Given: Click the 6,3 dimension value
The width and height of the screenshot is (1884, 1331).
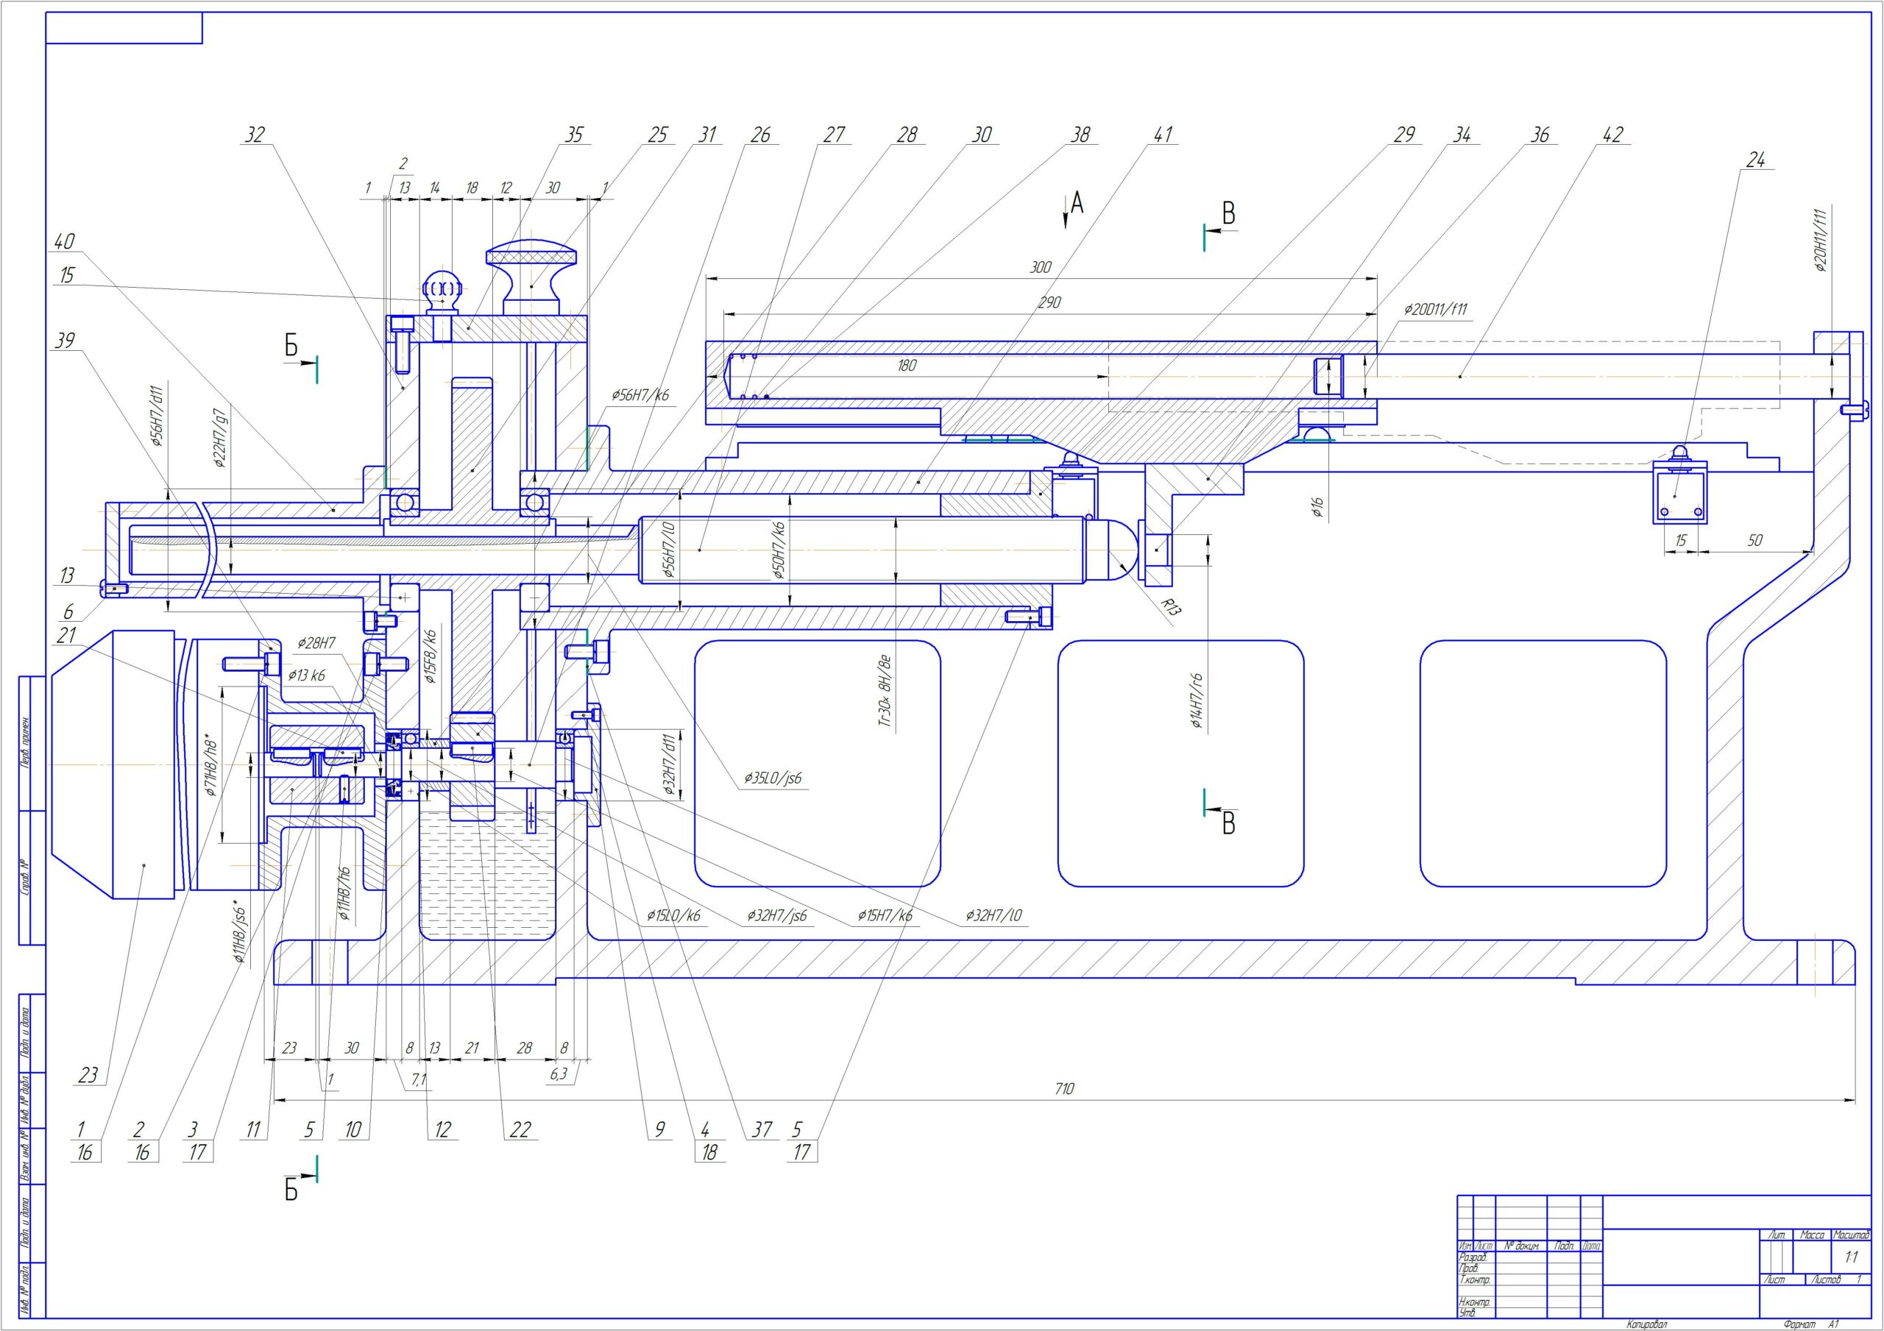Looking at the screenshot, I should (x=559, y=1073).
